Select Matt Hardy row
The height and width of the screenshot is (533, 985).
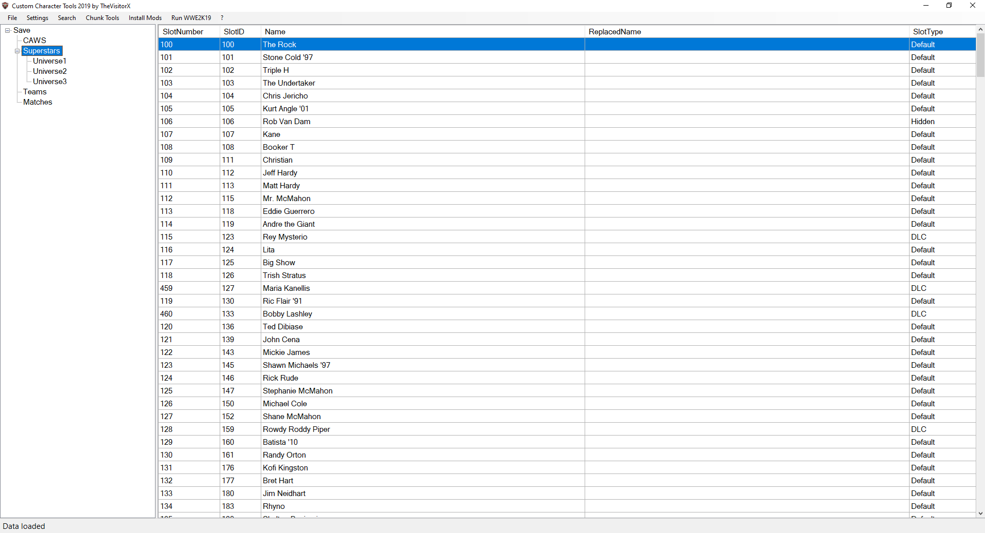click(567, 186)
